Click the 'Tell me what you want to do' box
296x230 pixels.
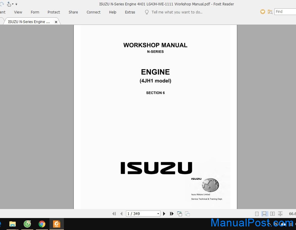pyautogui.click(x=177, y=12)
